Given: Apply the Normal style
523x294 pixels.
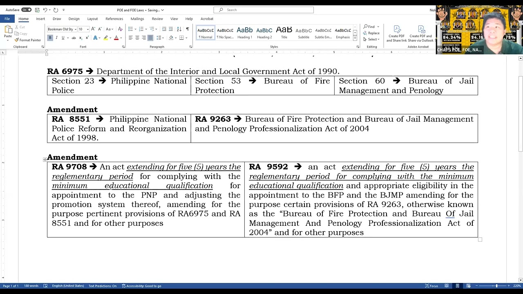Looking at the screenshot, I should (206, 33).
